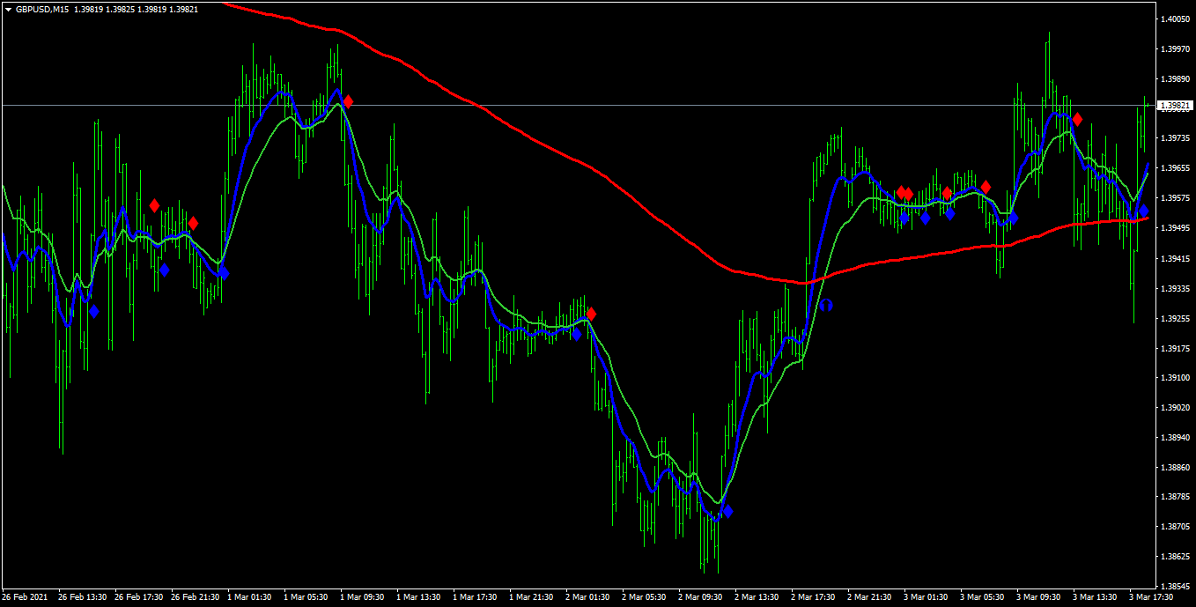
Task: Select the red diamond near the 1 Mar 09:30 peak
Action: click(348, 101)
